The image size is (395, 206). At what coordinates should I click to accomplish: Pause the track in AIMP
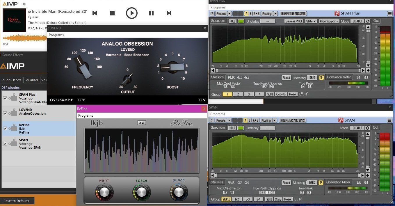151,13
